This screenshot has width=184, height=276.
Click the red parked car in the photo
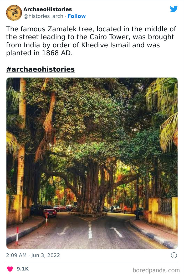[50, 211]
